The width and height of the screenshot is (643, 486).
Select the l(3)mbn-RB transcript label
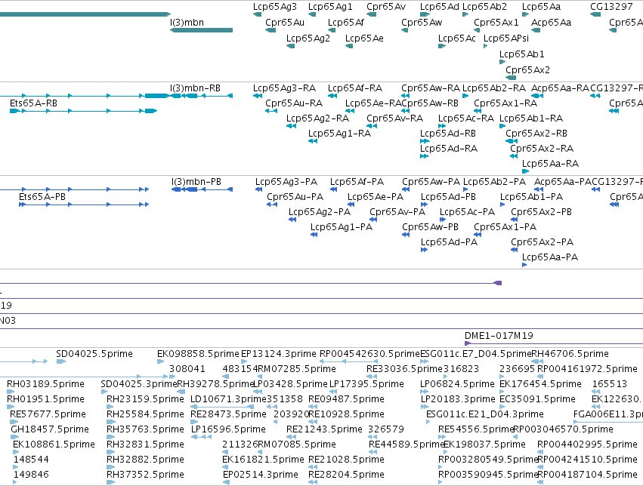(195, 88)
